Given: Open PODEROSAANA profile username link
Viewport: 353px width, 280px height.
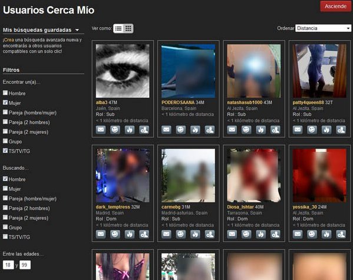Looking at the screenshot, I should coord(178,103).
